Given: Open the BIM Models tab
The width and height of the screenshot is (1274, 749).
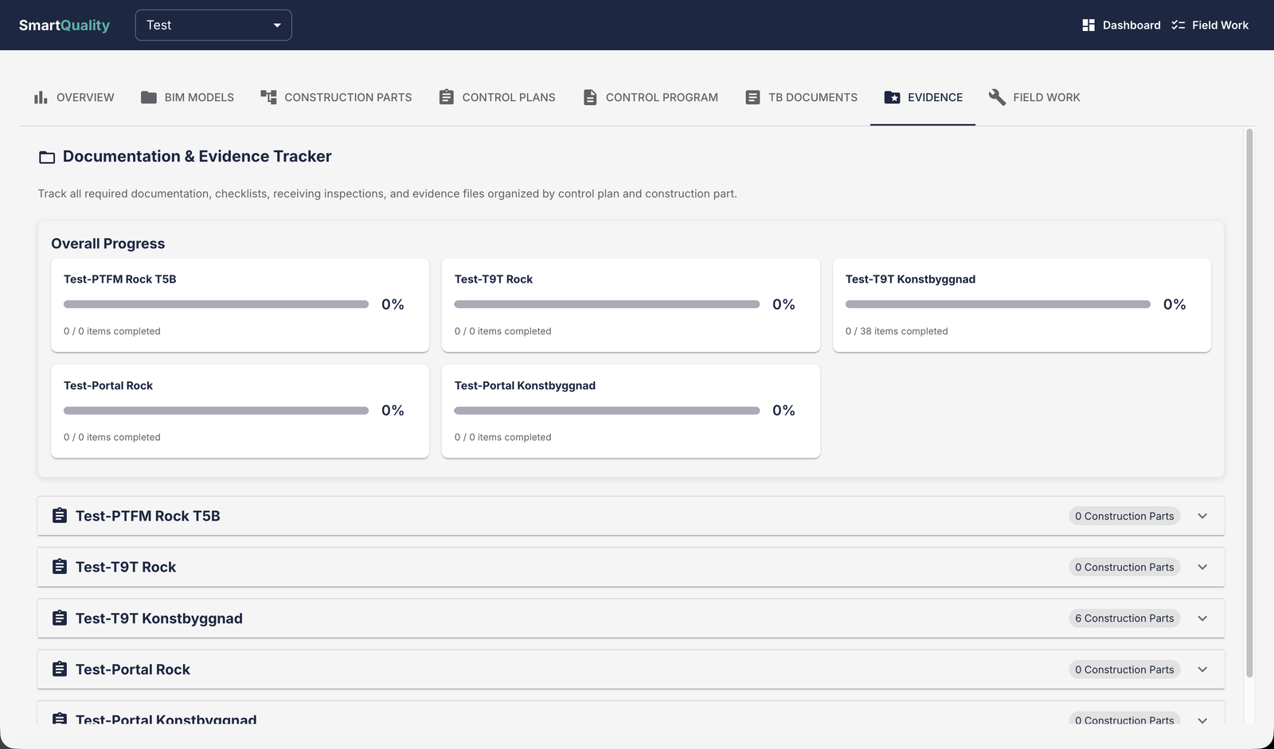Looking at the screenshot, I should point(187,97).
